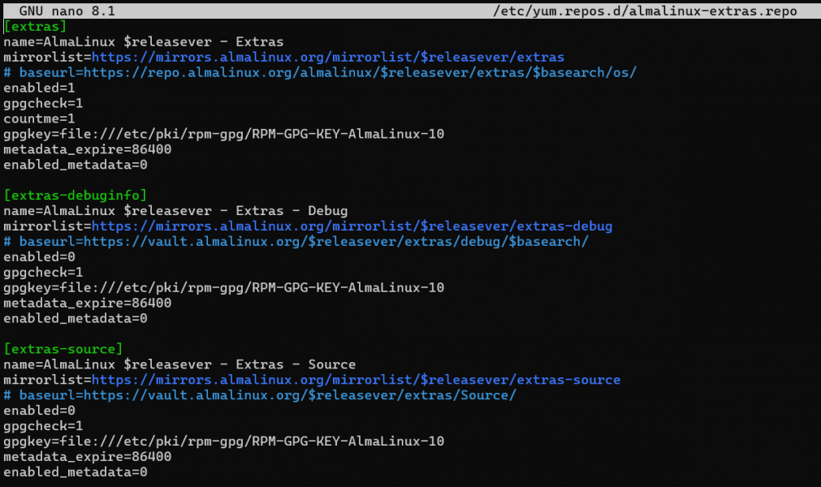Click the gpgkey line in the [extras-source] section
The width and height of the screenshot is (821, 487).
pos(223,442)
